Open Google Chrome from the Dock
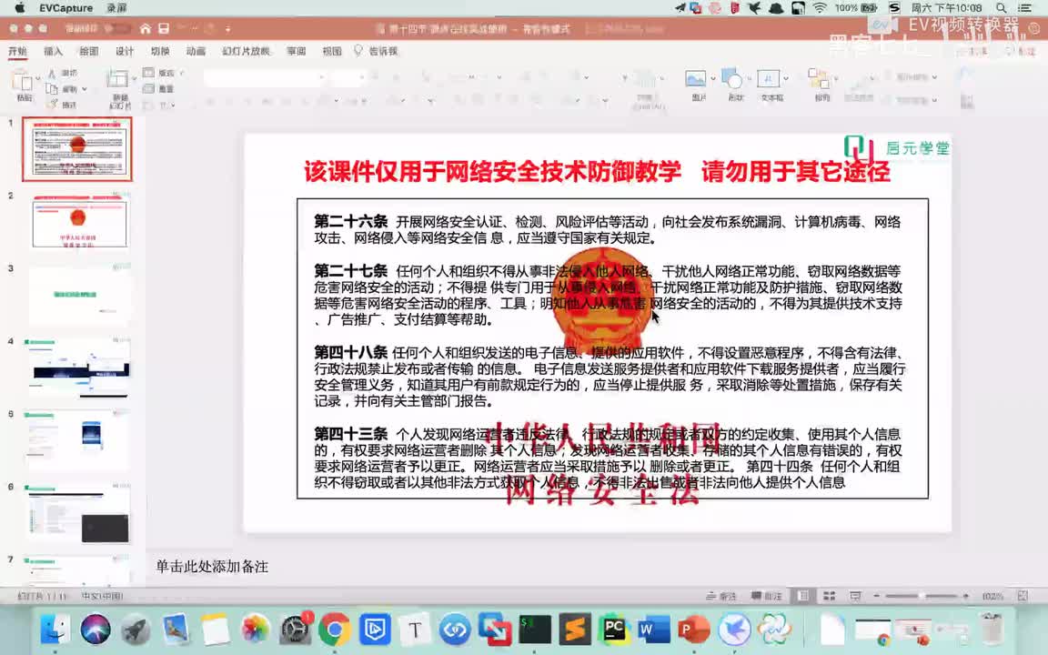The image size is (1048, 655). point(335,629)
